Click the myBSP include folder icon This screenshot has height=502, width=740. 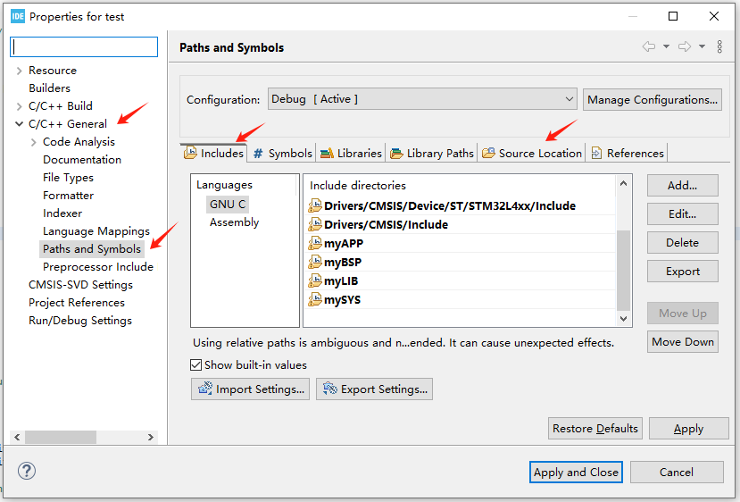pos(314,263)
